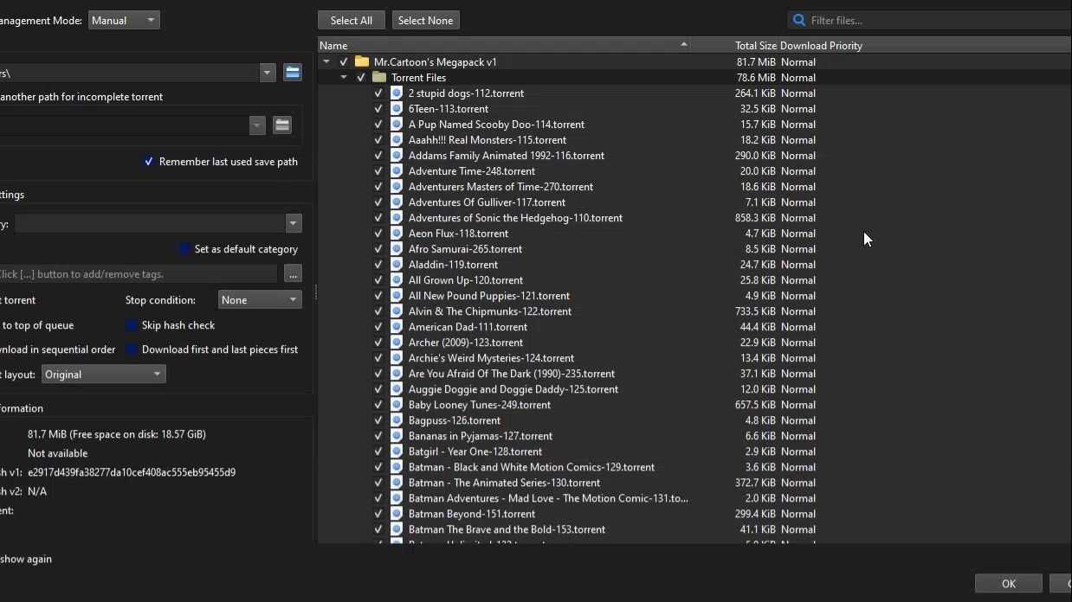Enable Skip hash check option
This screenshot has width=1072, height=602.
[x=132, y=325]
